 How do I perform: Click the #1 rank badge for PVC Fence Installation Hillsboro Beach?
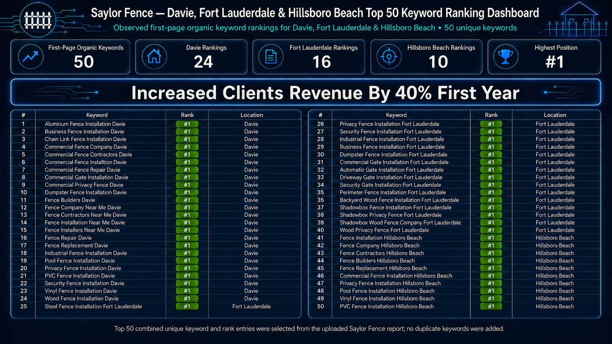pos(491,306)
